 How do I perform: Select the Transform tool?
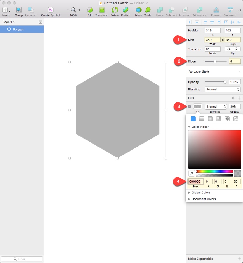click(102, 10)
